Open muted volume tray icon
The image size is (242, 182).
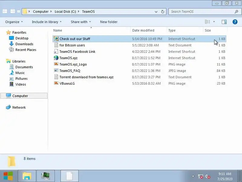[208, 176]
